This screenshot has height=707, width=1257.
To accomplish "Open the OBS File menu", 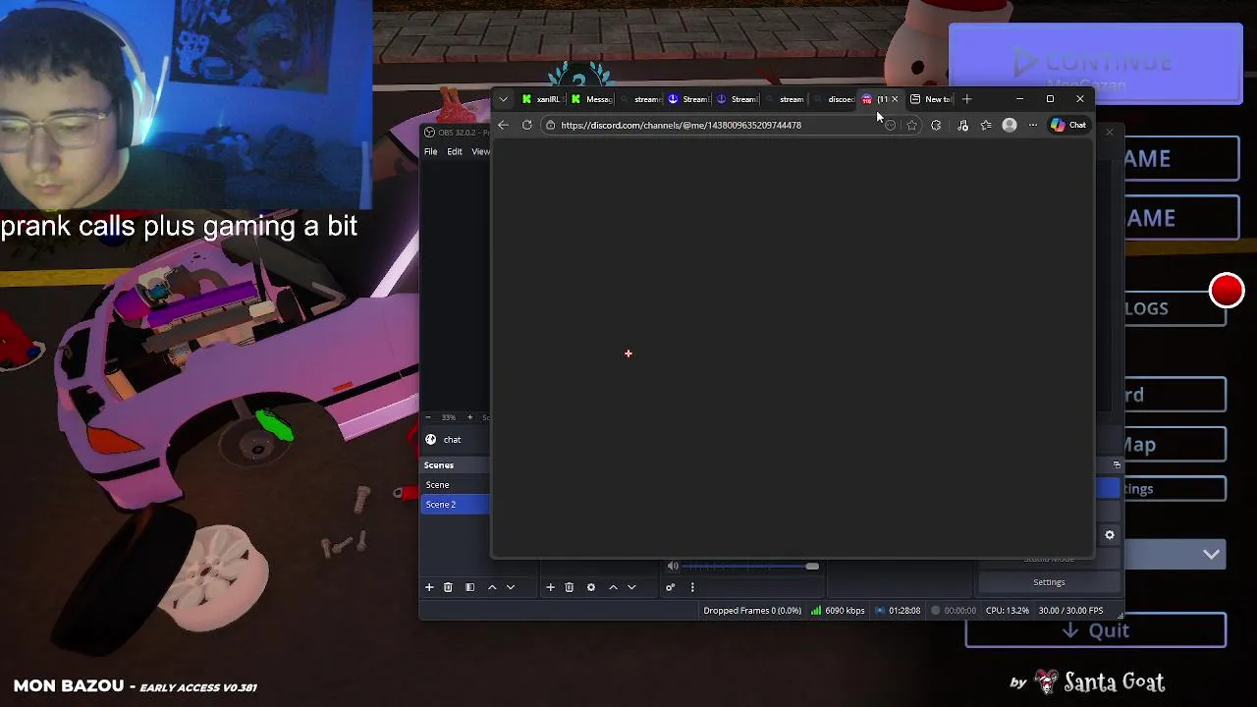I will coord(430,151).
